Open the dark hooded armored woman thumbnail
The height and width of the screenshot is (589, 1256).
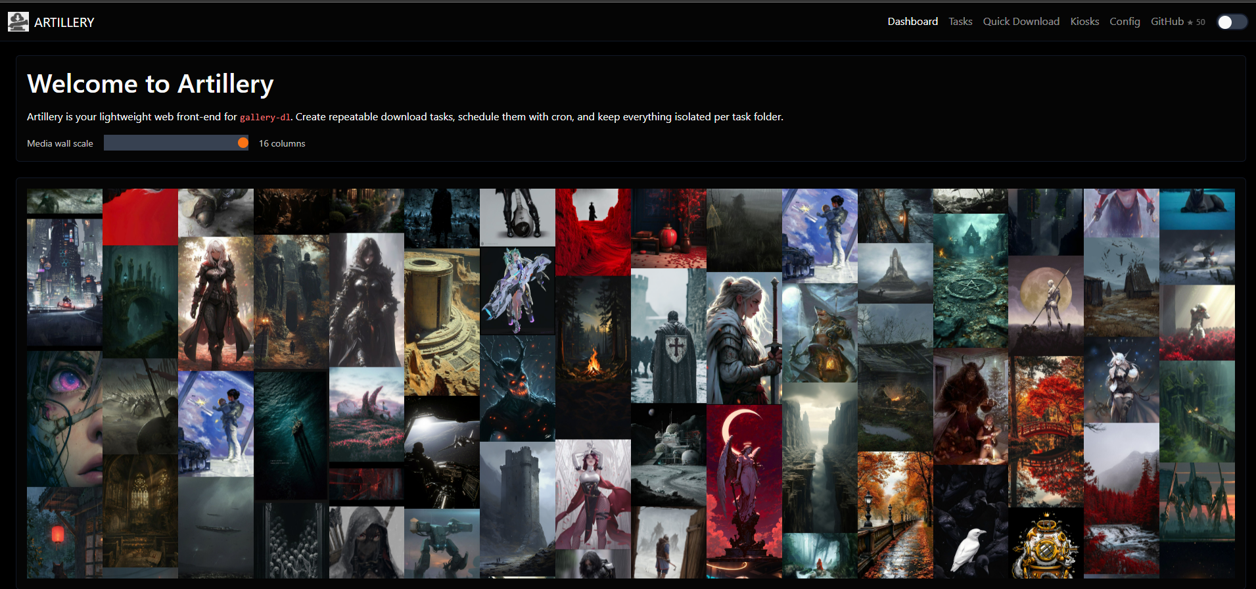coord(367,300)
